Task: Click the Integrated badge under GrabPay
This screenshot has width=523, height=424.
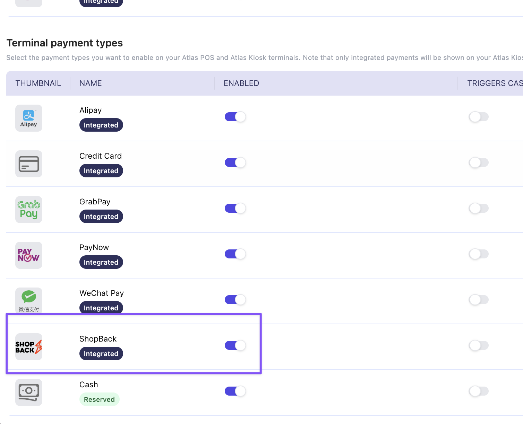Action: (101, 217)
